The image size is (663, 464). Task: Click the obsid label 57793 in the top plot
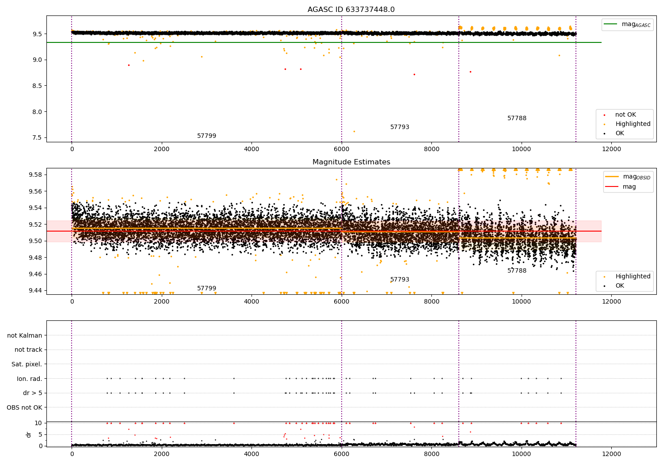(400, 127)
